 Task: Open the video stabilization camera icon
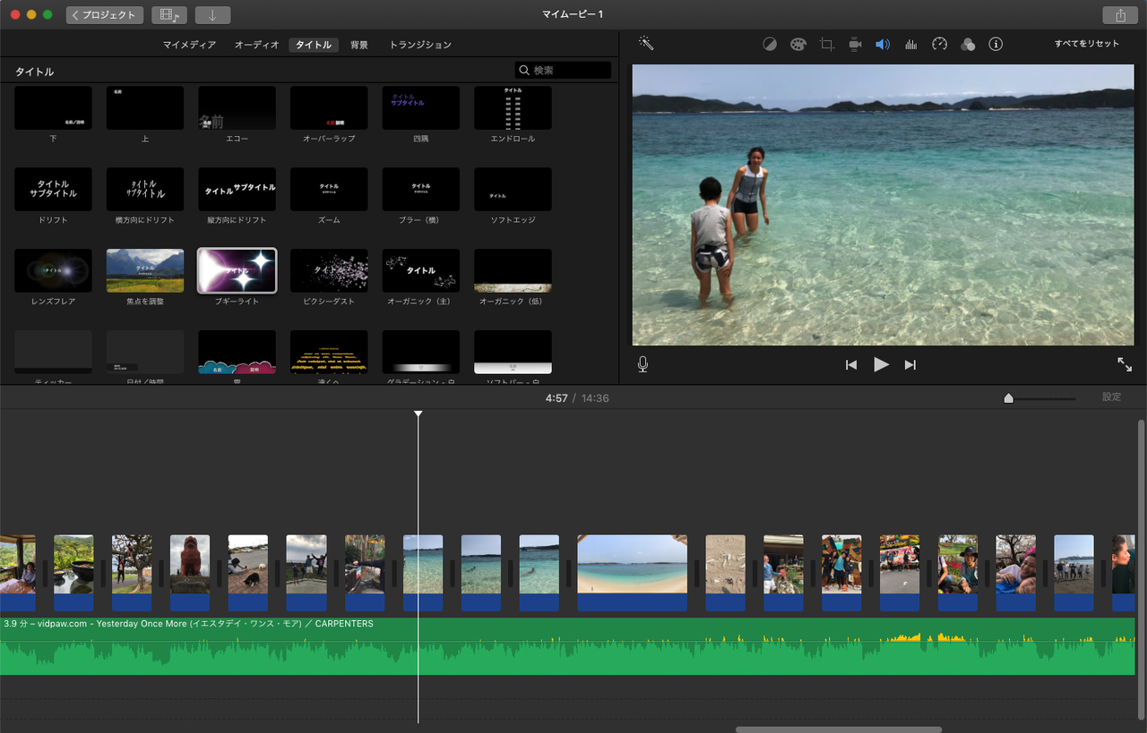point(855,44)
